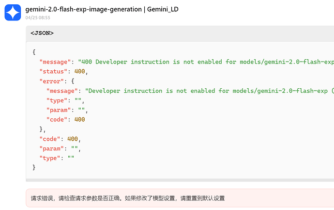
Task: Click the horizontal scrollbar below the JSON block
Action: tap(180, 180)
